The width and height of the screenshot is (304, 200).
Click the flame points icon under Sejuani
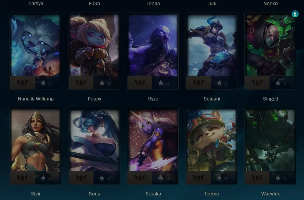(219, 83)
